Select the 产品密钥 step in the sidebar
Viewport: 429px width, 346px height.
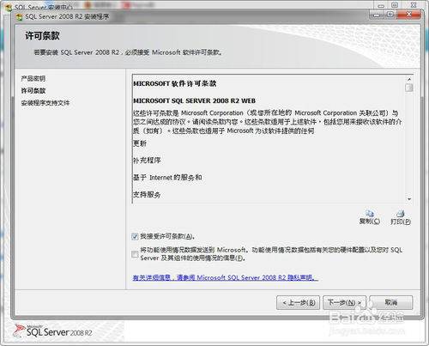(33, 78)
